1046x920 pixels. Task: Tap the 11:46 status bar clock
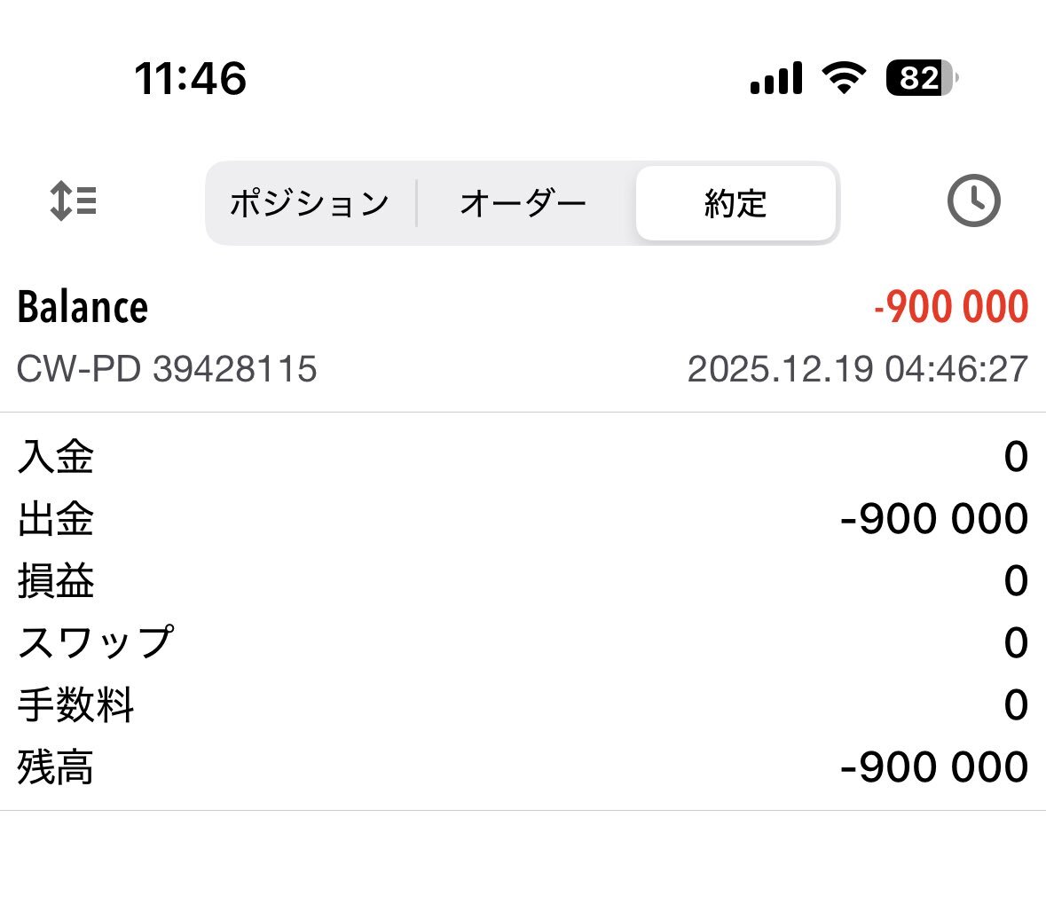coord(190,78)
